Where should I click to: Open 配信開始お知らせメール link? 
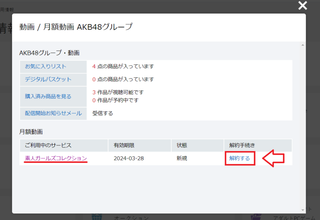[53, 113]
